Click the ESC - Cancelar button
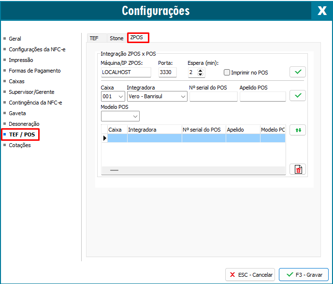 [x=250, y=274]
